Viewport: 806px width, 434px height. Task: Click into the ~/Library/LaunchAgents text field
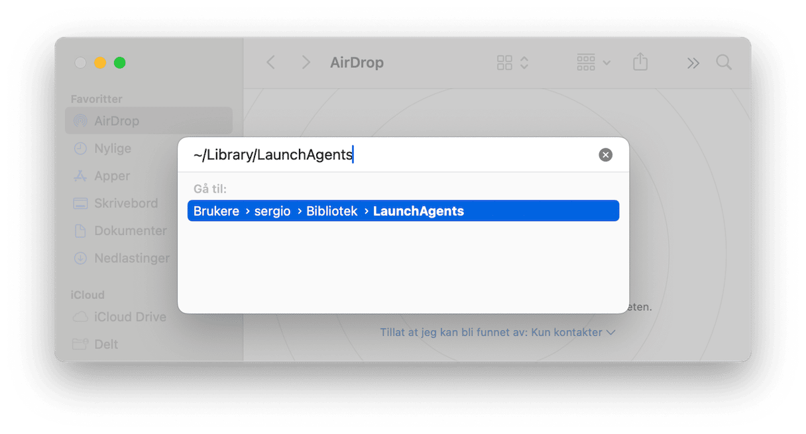[x=391, y=155]
